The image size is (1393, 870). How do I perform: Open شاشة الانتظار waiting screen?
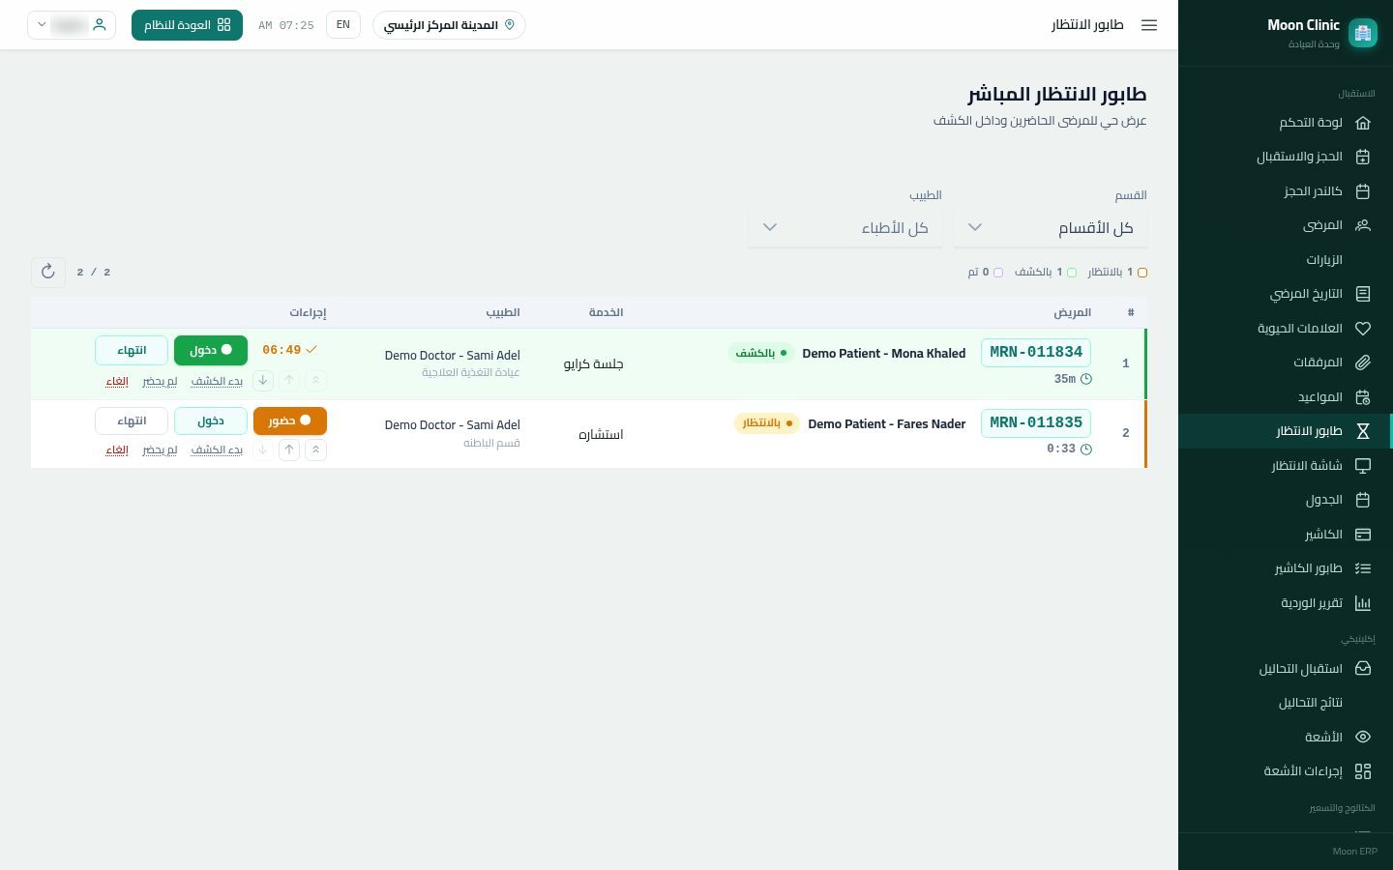(1285, 466)
